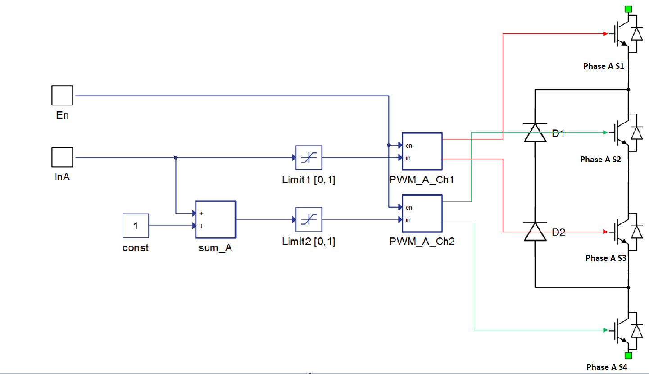Image resolution: width=649 pixels, height=374 pixels.
Task: Select the En input port block
Action: click(62, 96)
